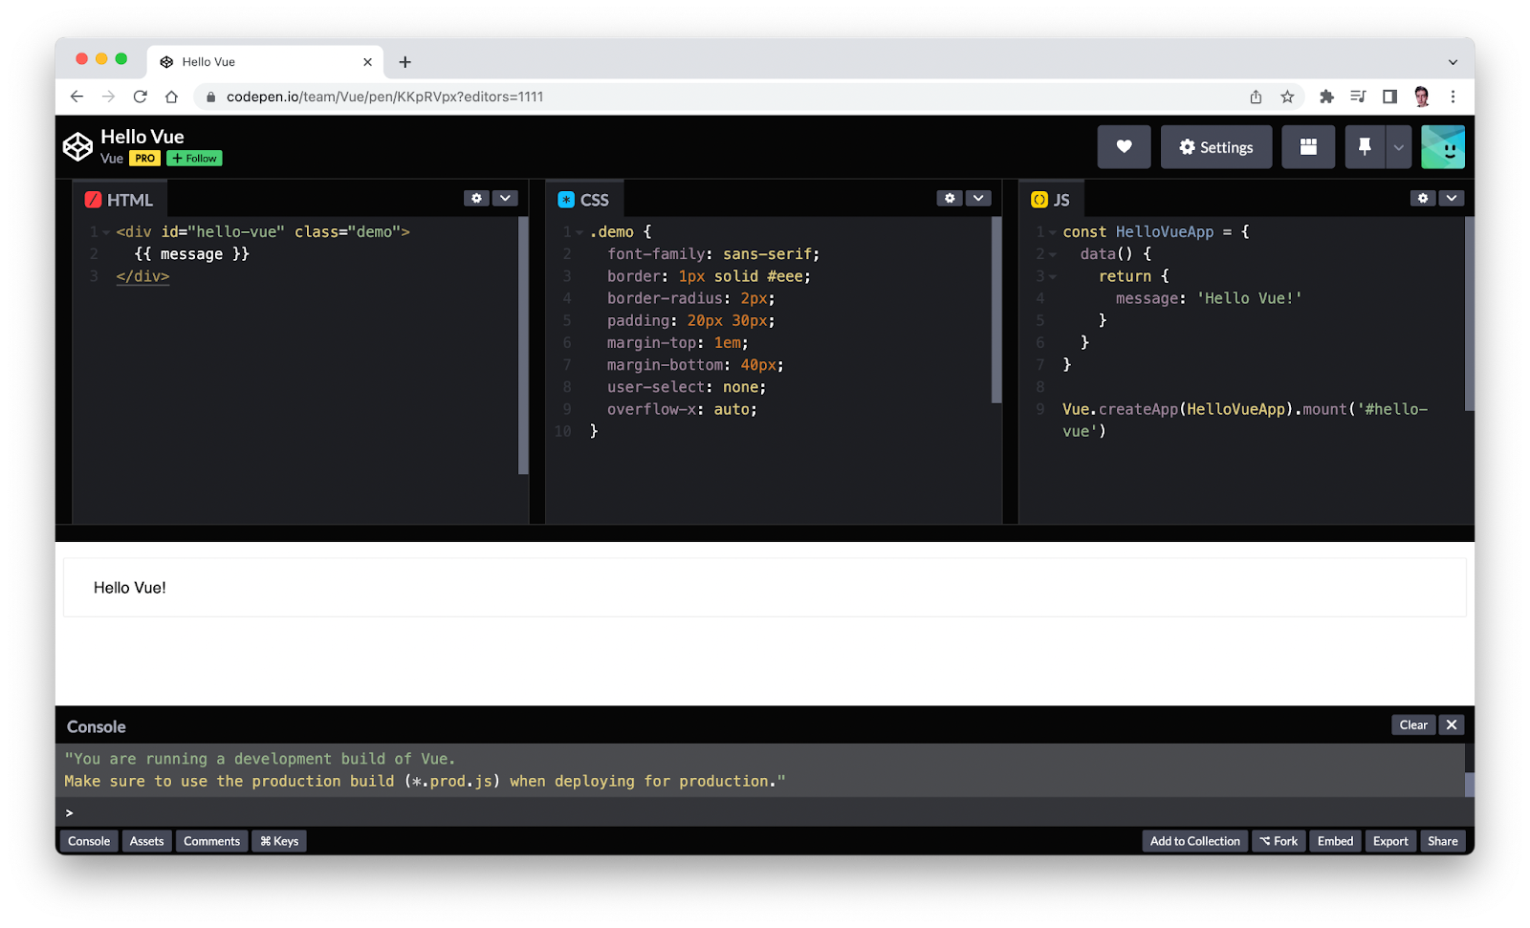The height and width of the screenshot is (928, 1530).
Task: Open the Chrome three-dot menu
Action: [x=1453, y=97]
